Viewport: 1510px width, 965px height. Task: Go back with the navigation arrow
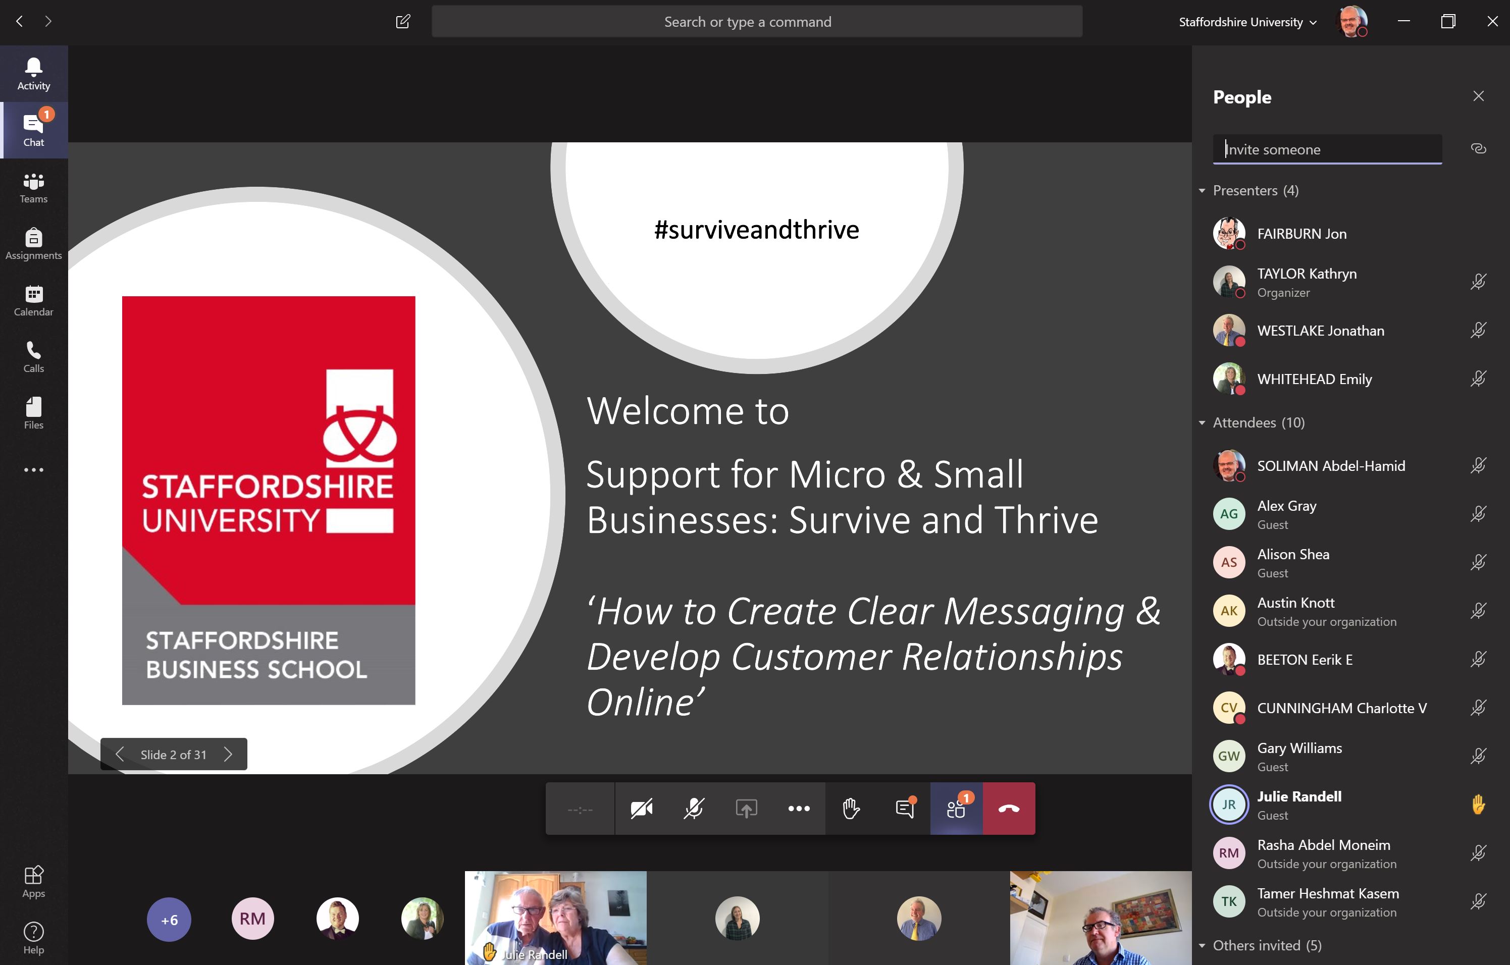tap(20, 21)
